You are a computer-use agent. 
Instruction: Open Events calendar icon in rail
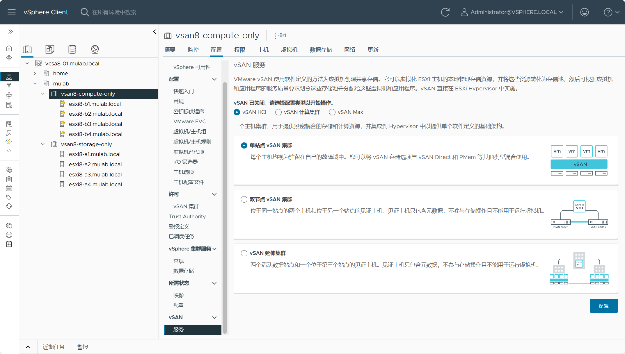click(x=9, y=188)
